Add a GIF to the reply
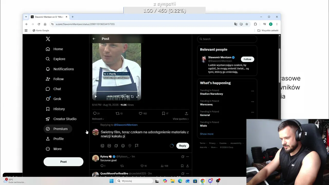 [x=109, y=146]
